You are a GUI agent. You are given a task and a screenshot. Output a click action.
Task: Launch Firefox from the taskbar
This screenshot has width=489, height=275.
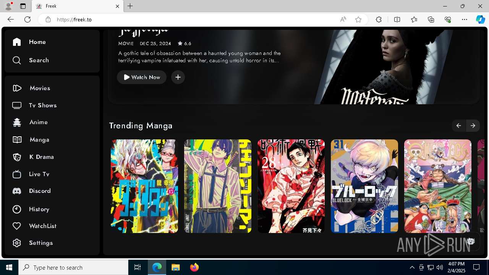194,267
